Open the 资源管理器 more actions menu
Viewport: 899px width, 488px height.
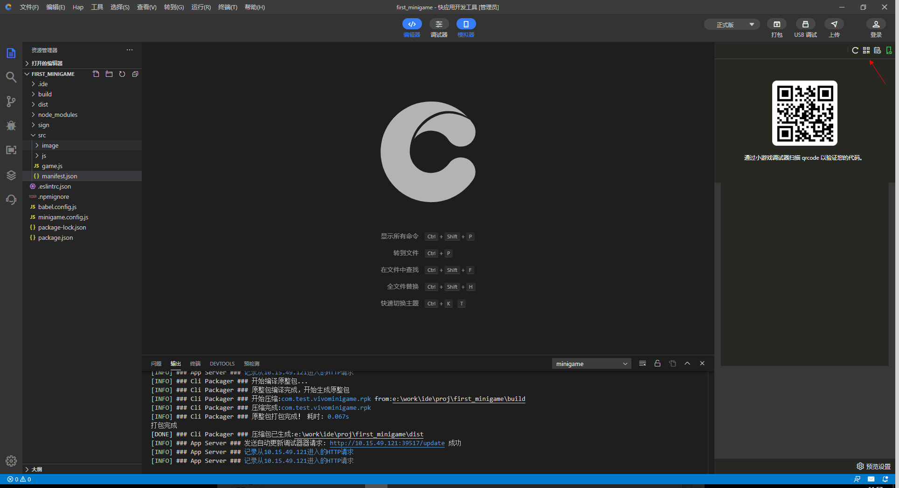pos(130,50)
